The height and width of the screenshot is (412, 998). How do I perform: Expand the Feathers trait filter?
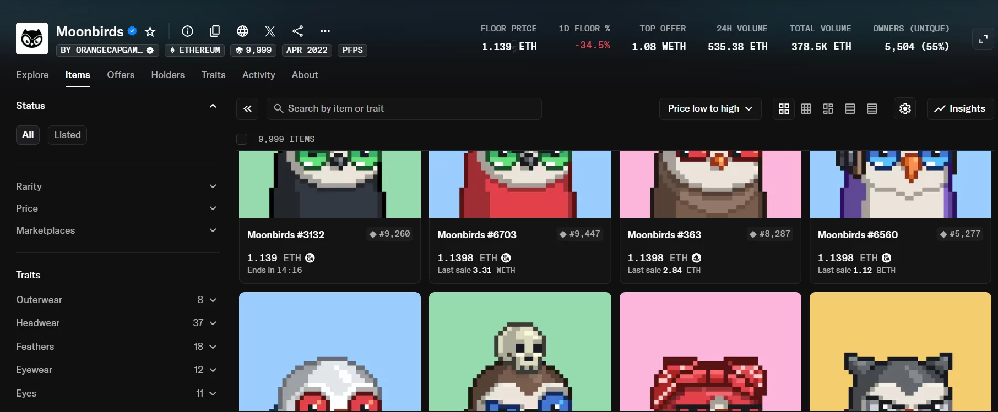[116, 347]
